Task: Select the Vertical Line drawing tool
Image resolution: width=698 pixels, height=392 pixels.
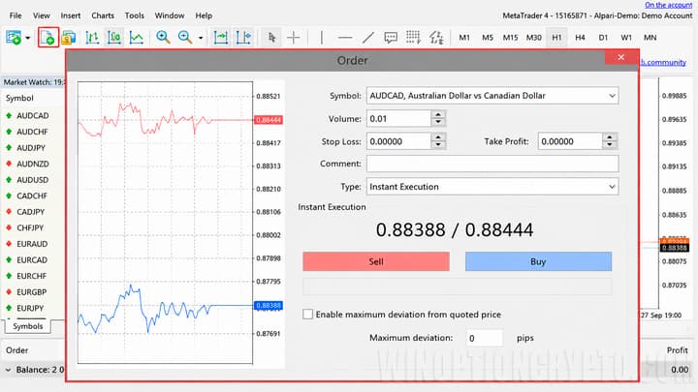Action: coord(322,38)
